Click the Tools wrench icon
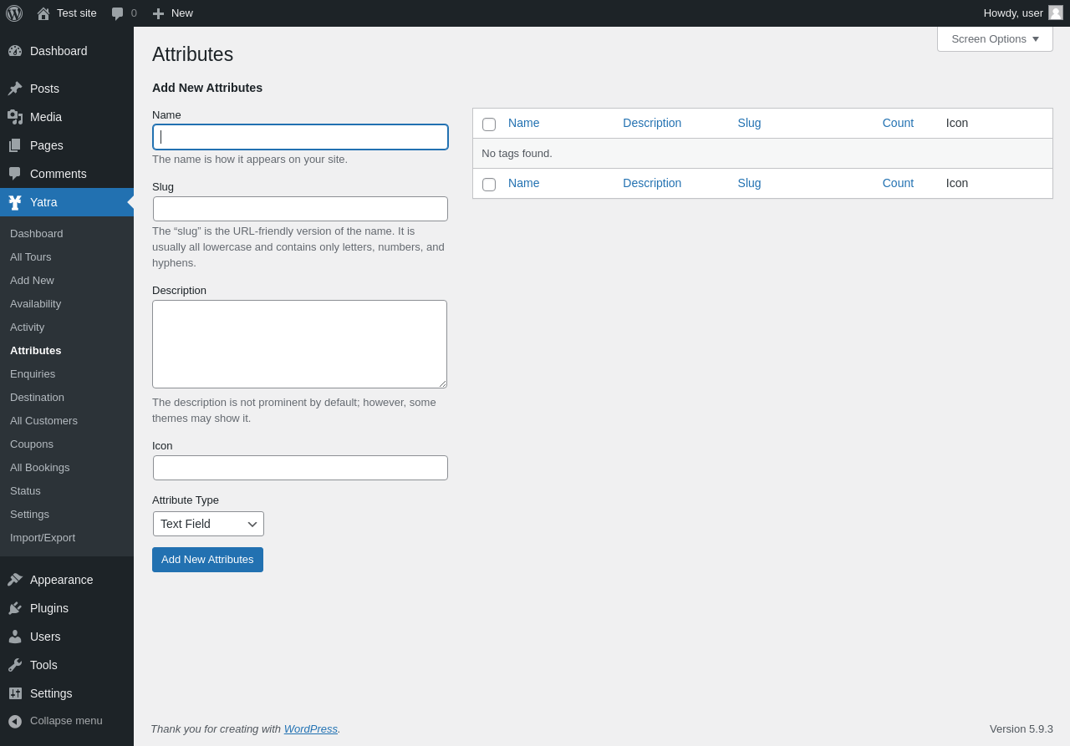 (x=15, y=665)
